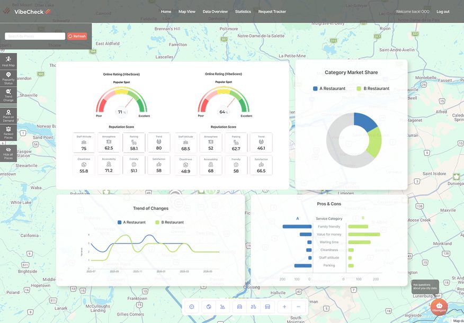This screenshot has height=323, width=464.
Task: Open the VibeAgent chatbot button
Action: tap(439, 307)
